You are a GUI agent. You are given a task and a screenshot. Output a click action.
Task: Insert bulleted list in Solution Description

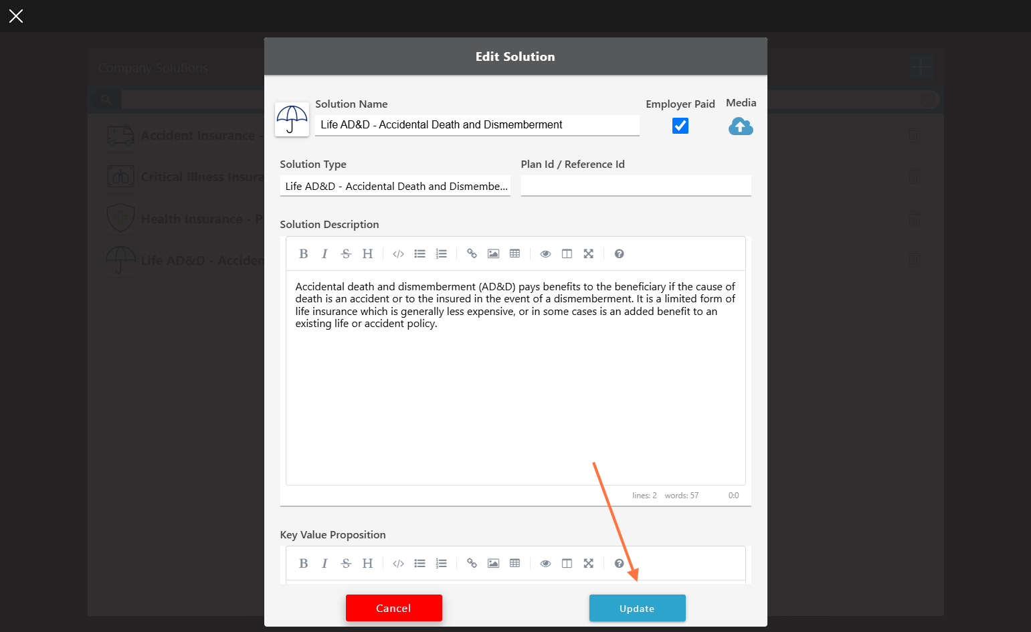(419, 253)
